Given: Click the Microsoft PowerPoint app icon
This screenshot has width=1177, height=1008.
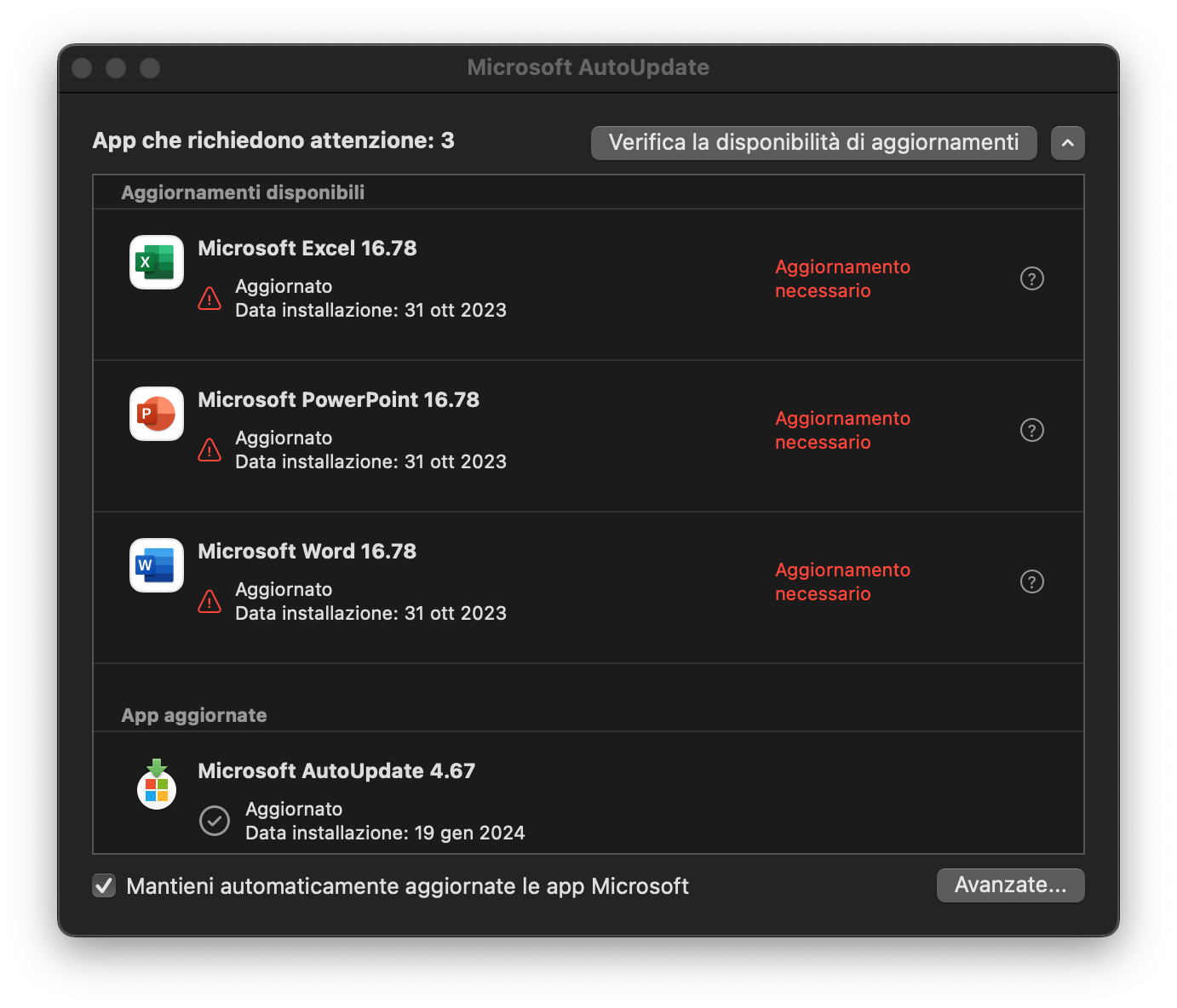Looking at the screenshot, I should [x=157, y=414].
